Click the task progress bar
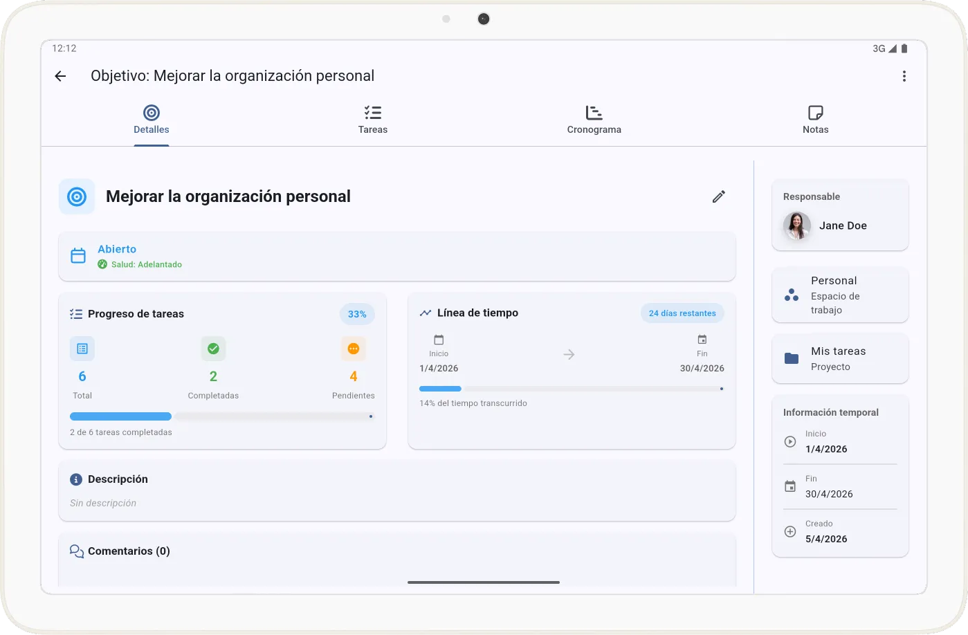This screenshot has height=635, width=968. click(222, 416)
